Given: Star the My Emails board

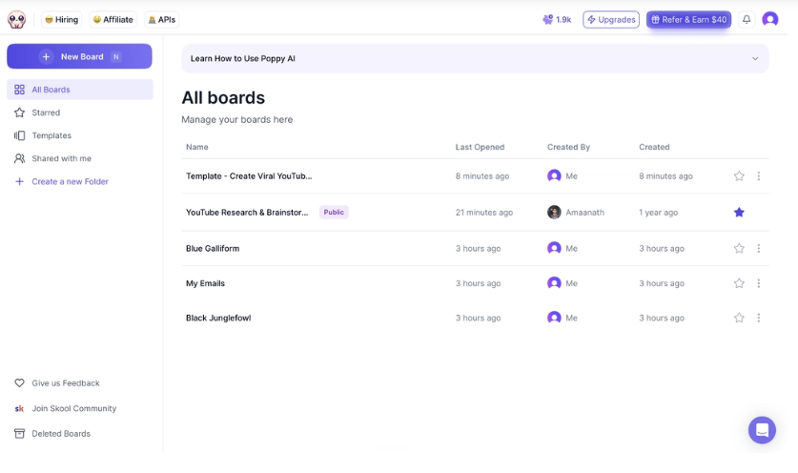Looking at the screenshot, I should pyautogui.click(x=739, y=283).
